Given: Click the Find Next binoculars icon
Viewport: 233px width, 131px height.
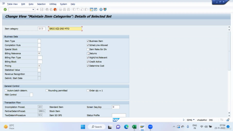Looking at the screenshot, I should click(x=68, y=9).
